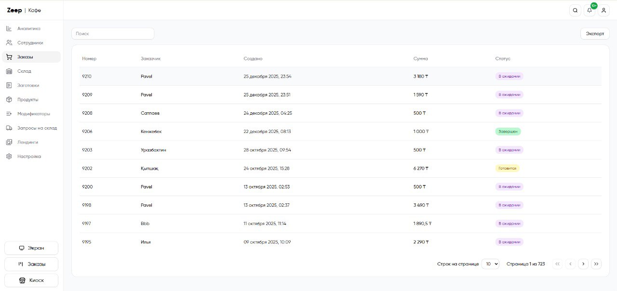Click the Сотрудники people icon
Image resolution: width=617 pixels, height=291 pixels.
[x=9, y=43]
